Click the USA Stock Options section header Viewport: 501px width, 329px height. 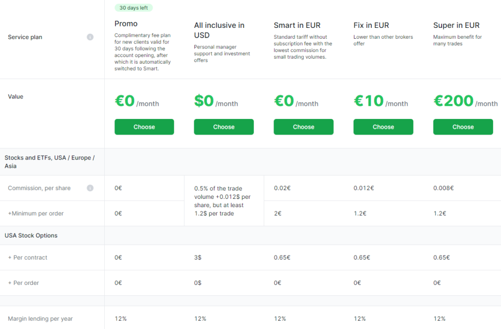point(31,235)
